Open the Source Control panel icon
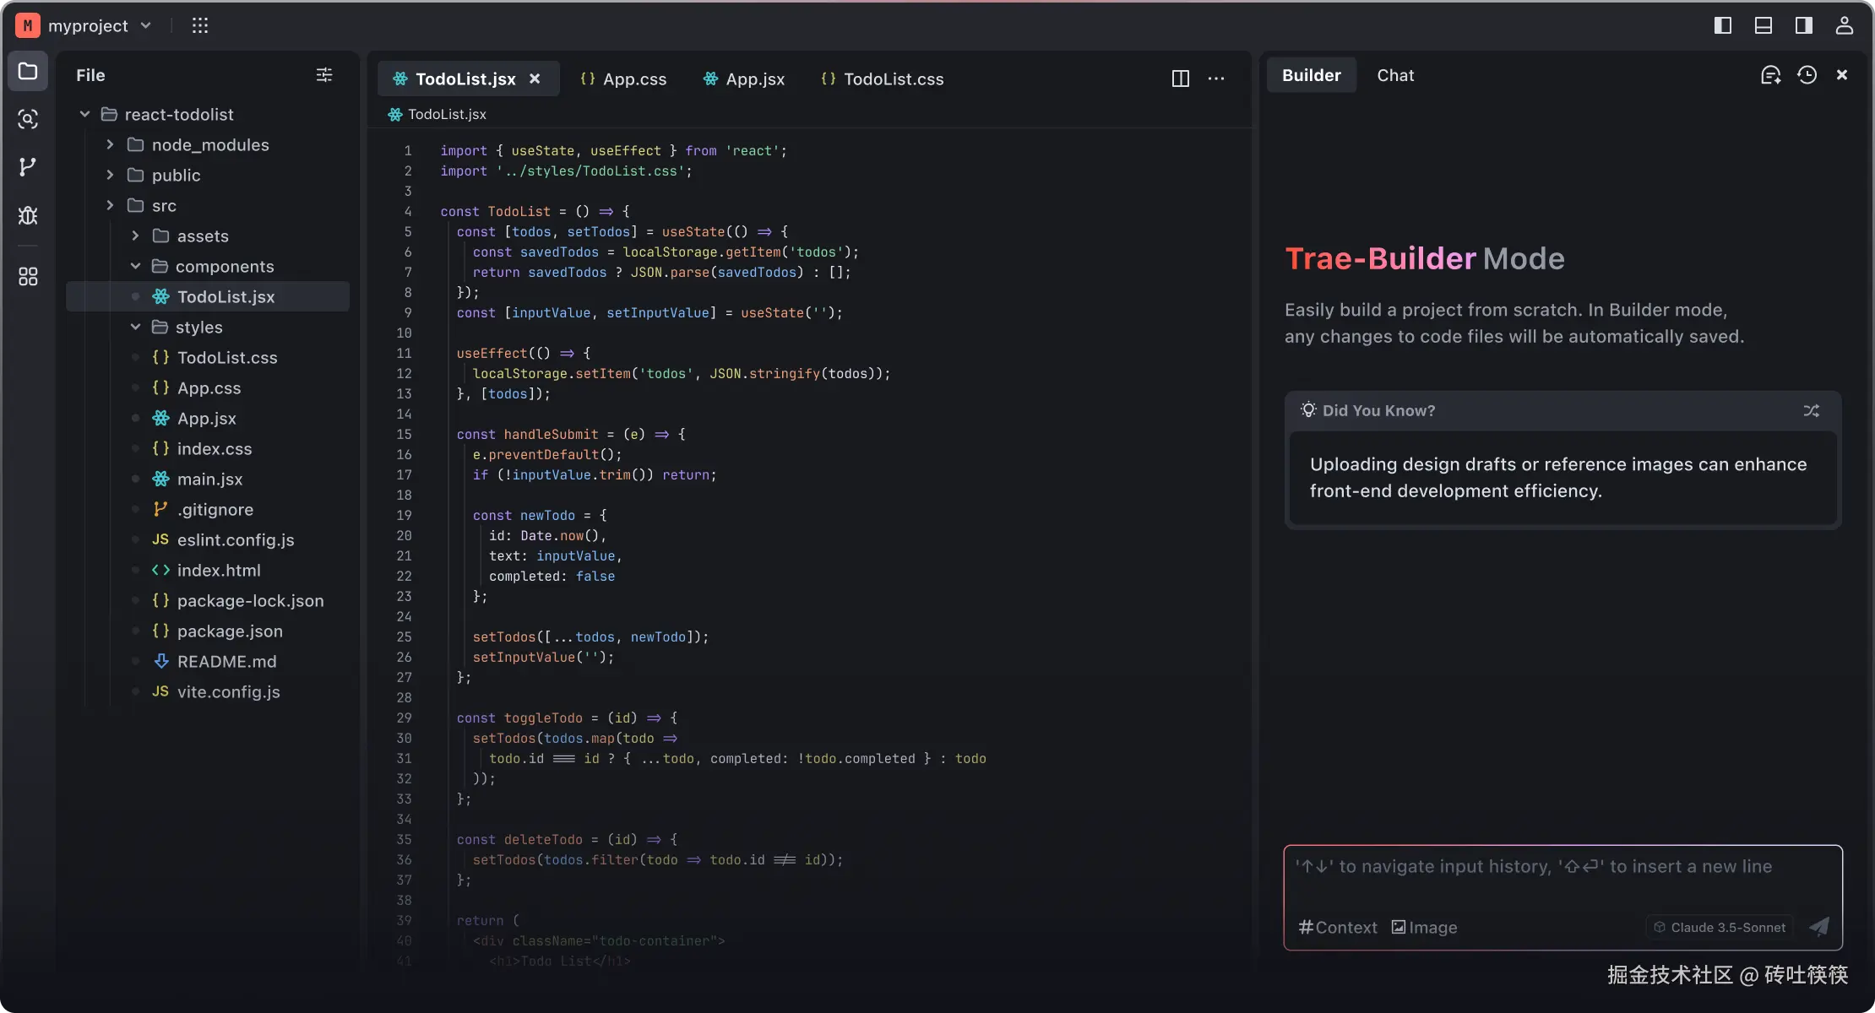The width and height of the screenshot is (1875, 1013). (28, 167)
